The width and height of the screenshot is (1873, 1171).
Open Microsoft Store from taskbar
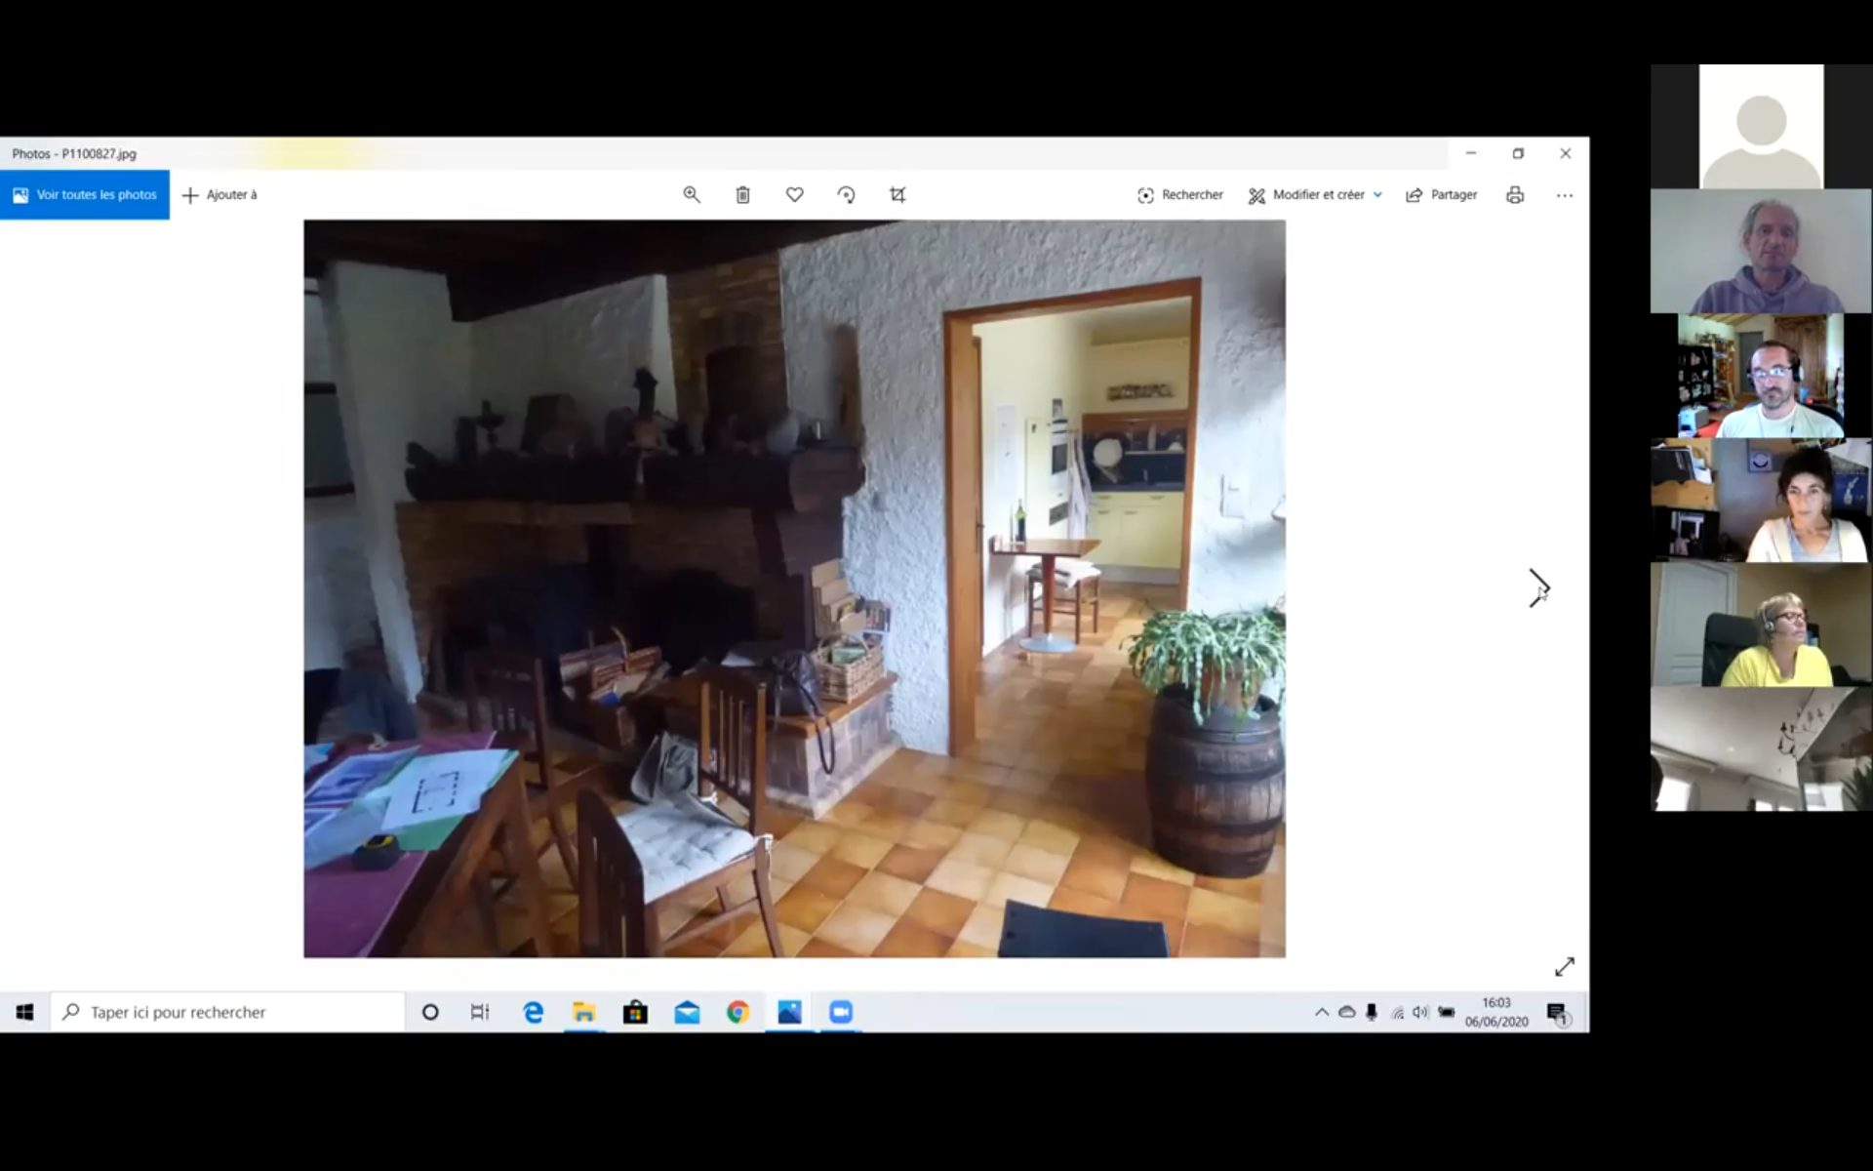click(x=635, y=1012)
